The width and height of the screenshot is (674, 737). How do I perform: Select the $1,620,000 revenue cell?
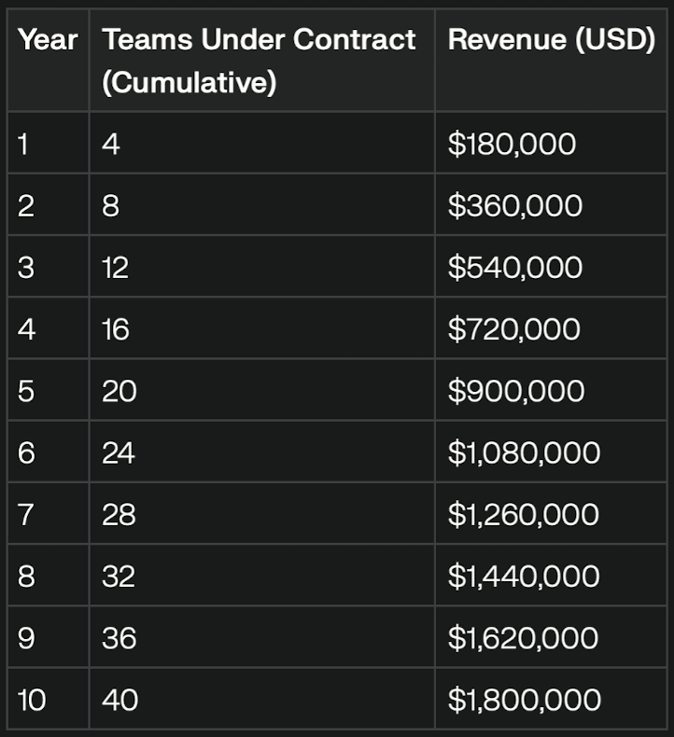523,637
